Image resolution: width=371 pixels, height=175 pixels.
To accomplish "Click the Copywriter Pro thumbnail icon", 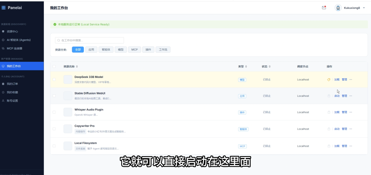I will click(68, 129).
